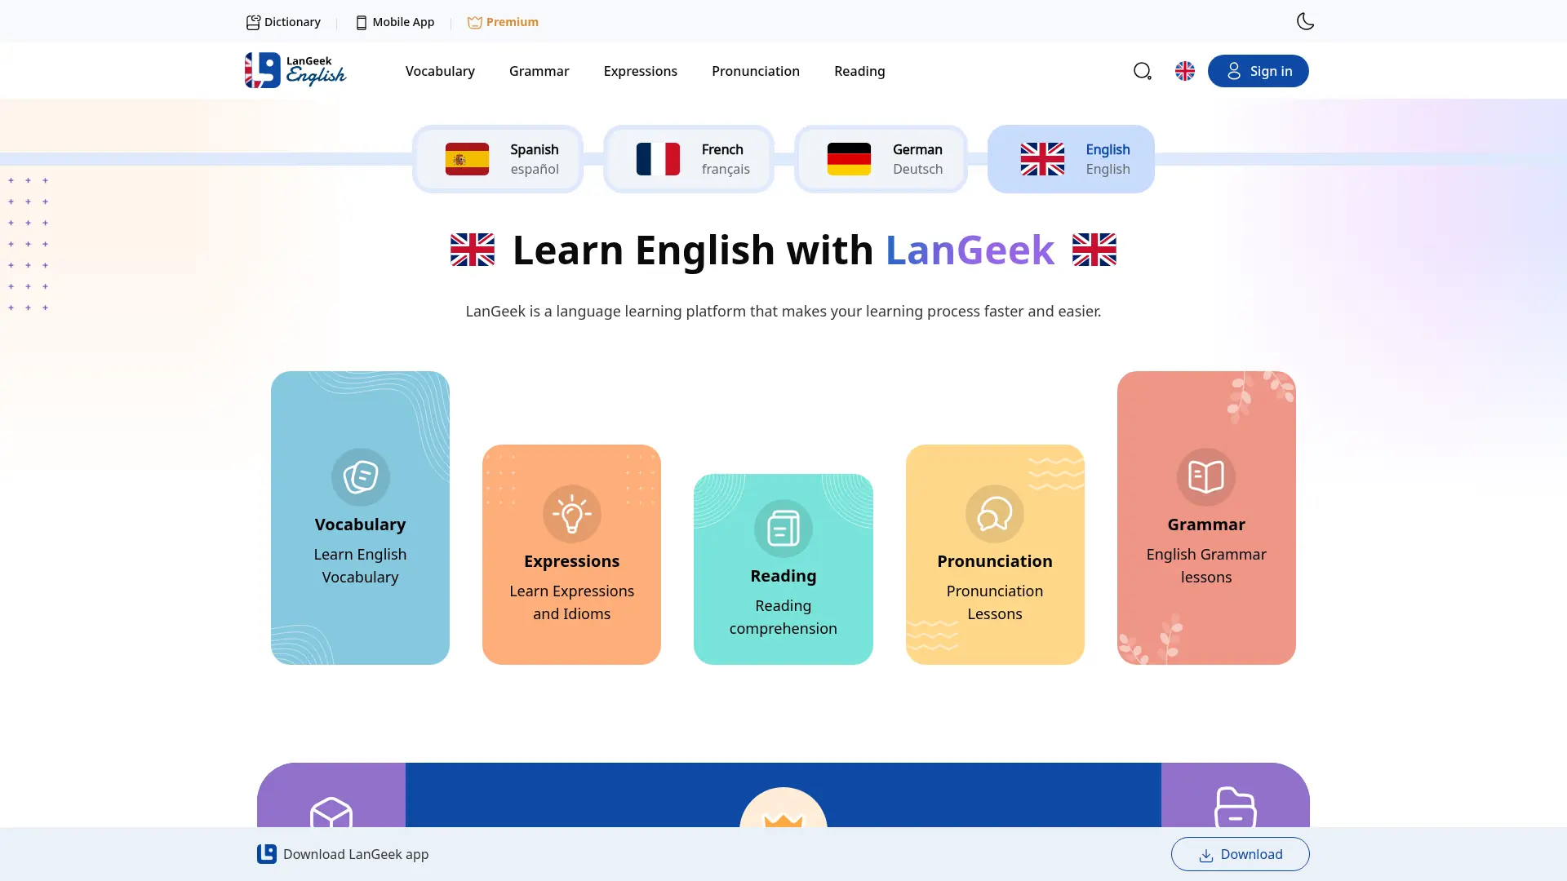Screen dimensions: 1567x881
Task: Toggle dark mode with the moon icon
Action: pos(1305,21)
